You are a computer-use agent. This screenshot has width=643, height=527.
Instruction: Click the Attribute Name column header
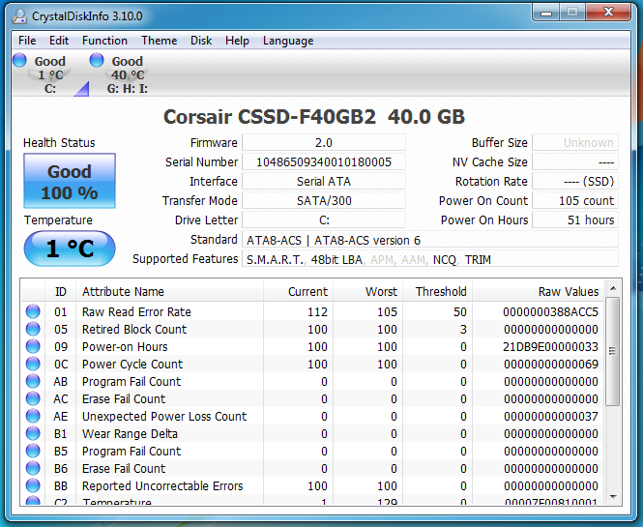pyautogui.click(x=169, y=292)
